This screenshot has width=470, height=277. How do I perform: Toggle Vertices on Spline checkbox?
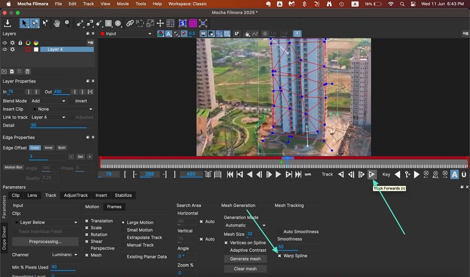tap(226, 243)
